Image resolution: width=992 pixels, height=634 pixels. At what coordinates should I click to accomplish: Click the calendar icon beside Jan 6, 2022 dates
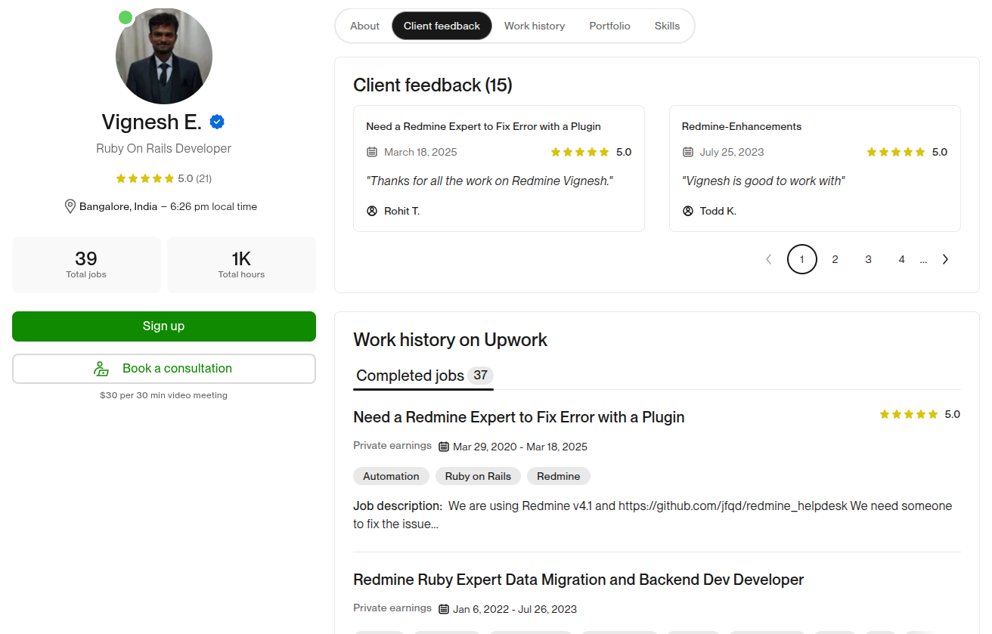444,609
